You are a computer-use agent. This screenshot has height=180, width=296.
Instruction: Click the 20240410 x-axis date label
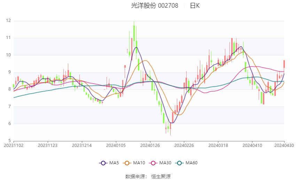click(252, 146)
